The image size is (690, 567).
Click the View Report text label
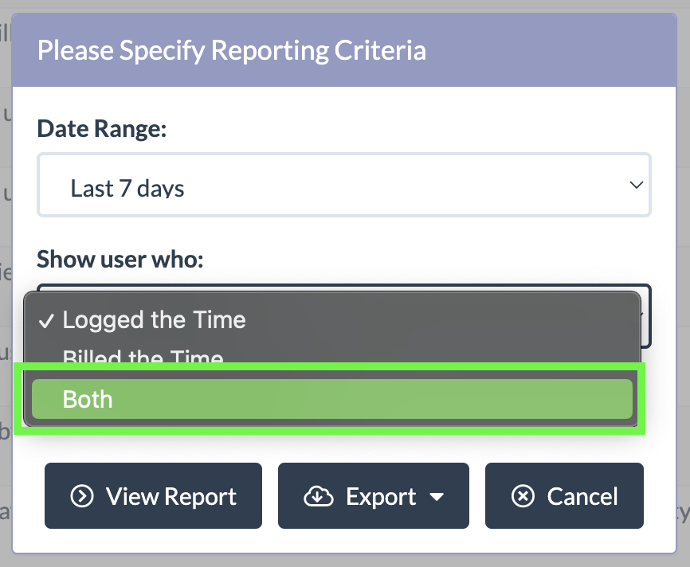(x=171, y=497)
